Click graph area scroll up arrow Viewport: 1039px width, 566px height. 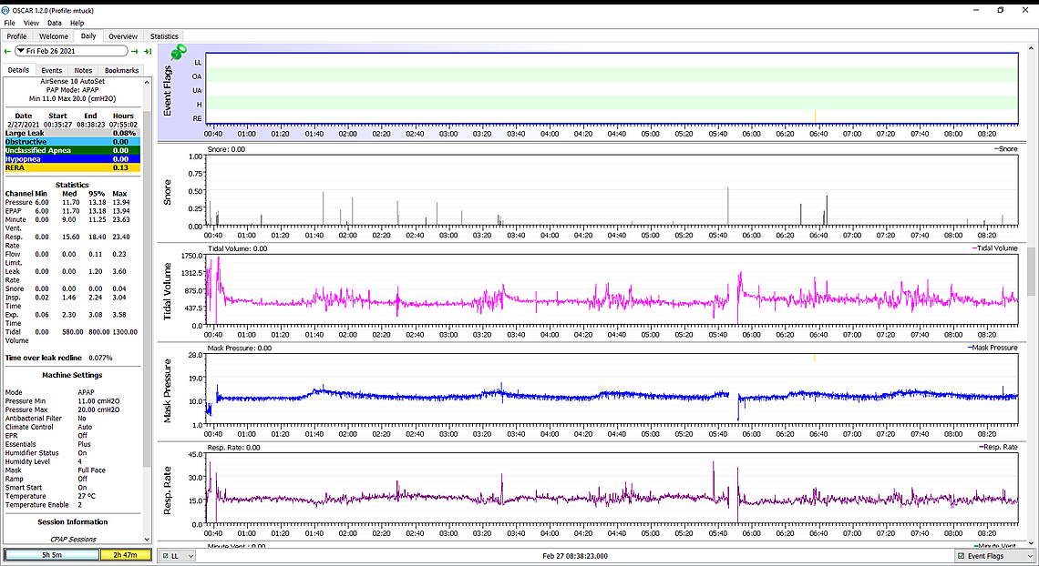coord(1031,48)
